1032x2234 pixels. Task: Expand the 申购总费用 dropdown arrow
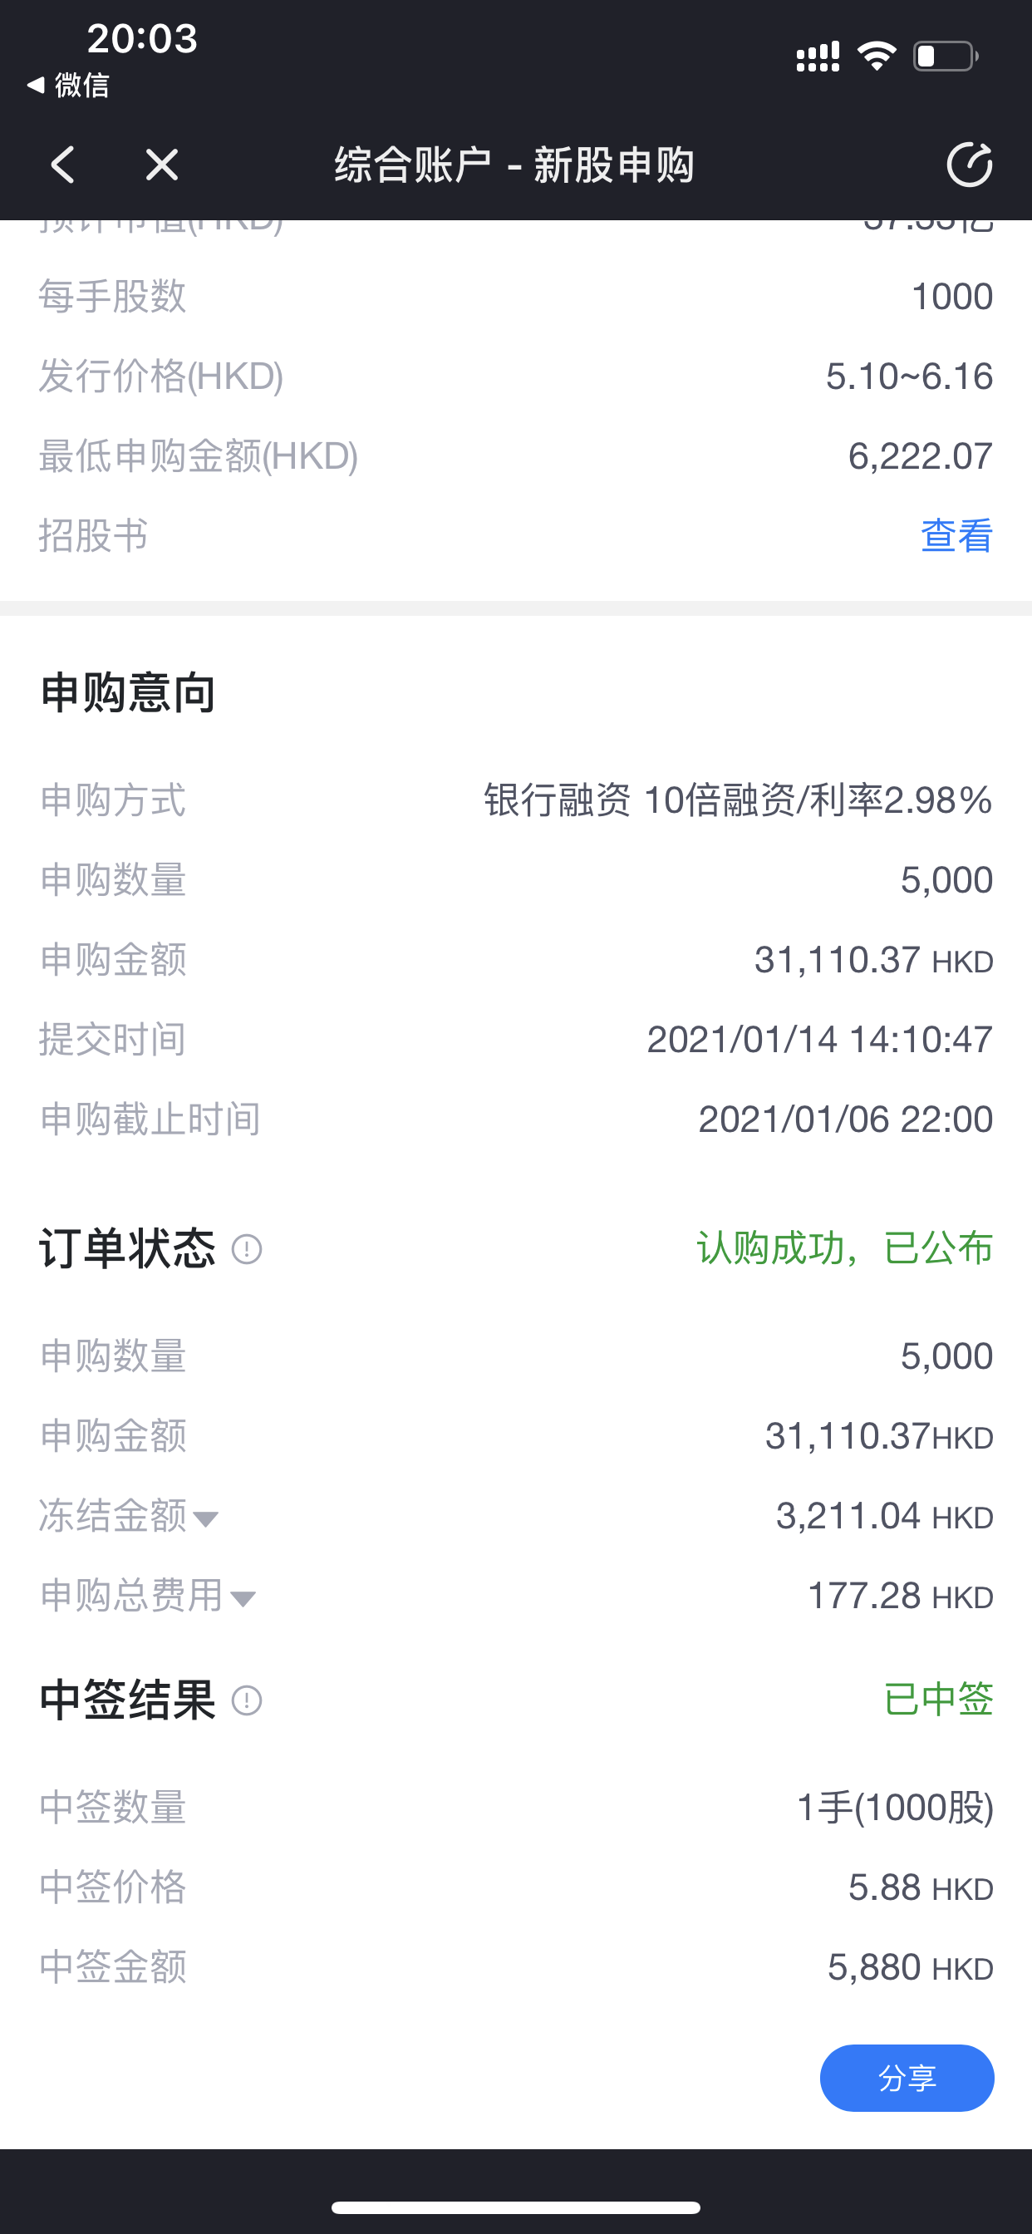tap(243, 1598)
